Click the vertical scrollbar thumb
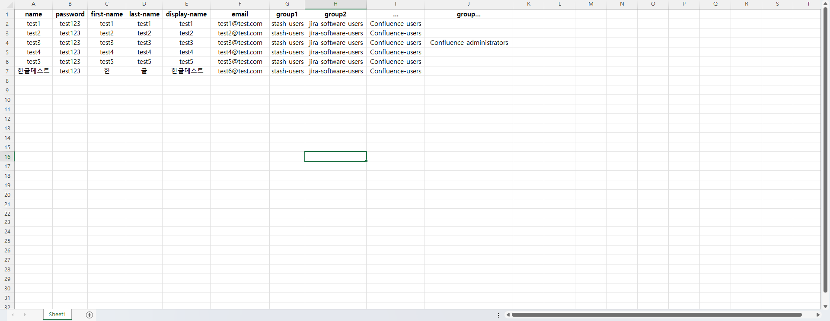830x321 pixels. pyautogui.click(x=825, y=150)
